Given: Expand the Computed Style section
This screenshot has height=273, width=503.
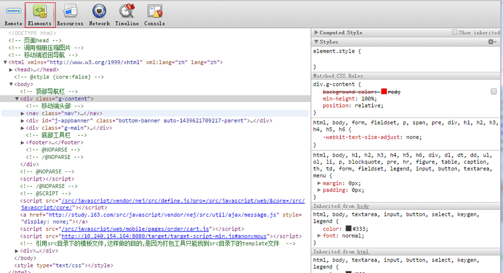Looking at the screenshot, I should [x=316, y=32].
